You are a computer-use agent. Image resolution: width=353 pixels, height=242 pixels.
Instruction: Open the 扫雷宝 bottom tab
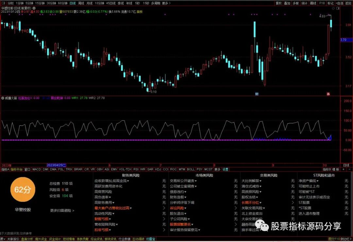click(151, 239)
